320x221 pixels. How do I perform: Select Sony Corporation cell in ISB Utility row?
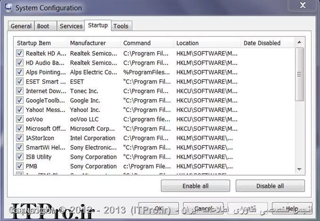tap(93, 157)
